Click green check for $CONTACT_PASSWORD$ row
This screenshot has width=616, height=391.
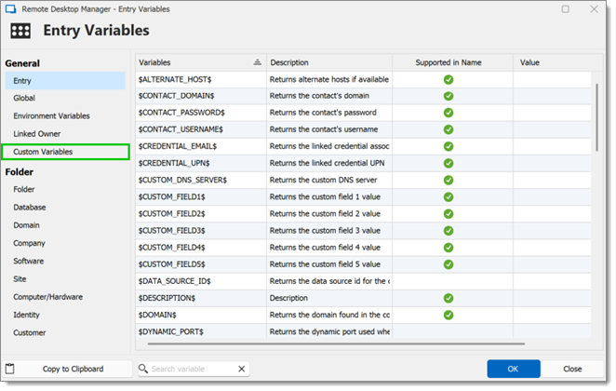point(449,113)
